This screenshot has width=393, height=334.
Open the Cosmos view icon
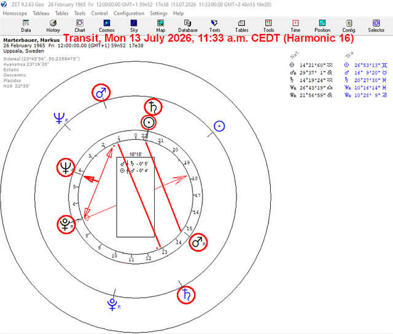(x=107, y=23)
